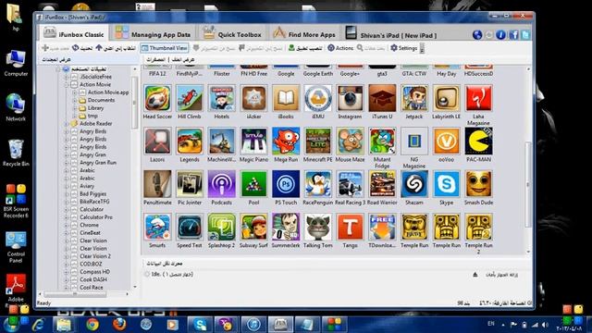
Task: Click the Skype app icon in the grid
Action: (x=446, y=184)
